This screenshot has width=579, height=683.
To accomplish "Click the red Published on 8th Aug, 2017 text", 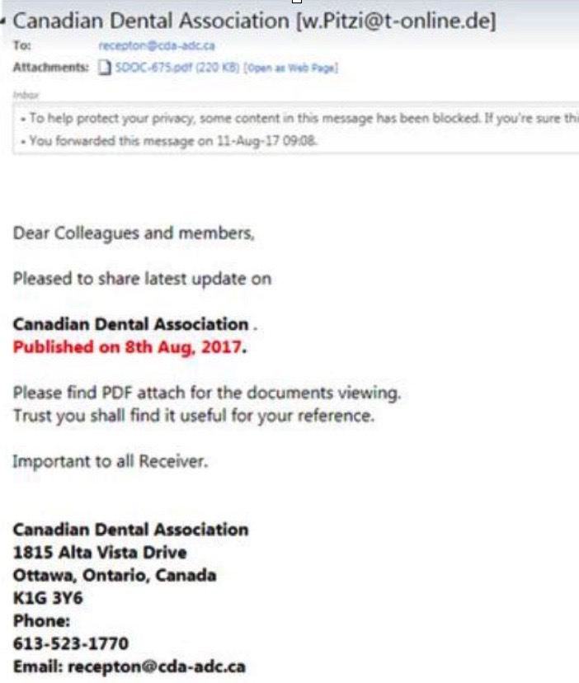I will click(127, 347).
